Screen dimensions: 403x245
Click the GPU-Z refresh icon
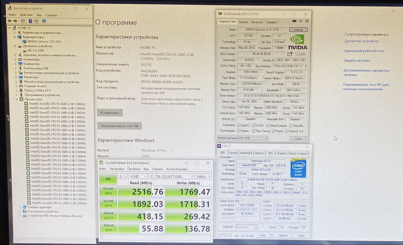coord(301,21)
